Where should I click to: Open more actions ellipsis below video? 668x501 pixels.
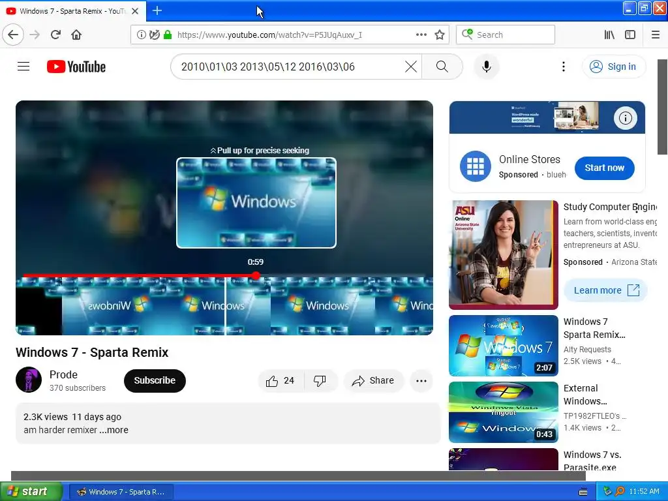point(421,380)
